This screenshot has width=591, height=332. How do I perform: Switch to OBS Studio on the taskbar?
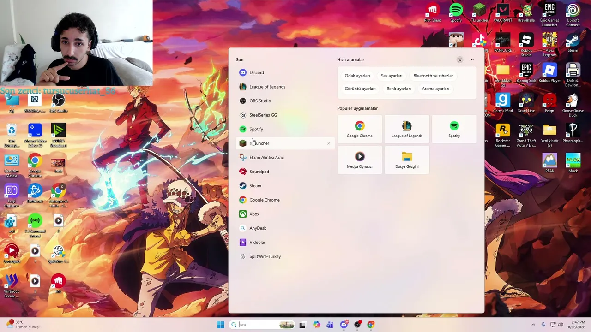click(x=357, y=325)
